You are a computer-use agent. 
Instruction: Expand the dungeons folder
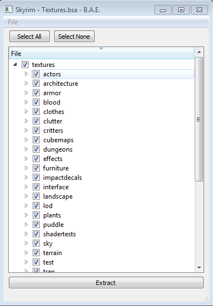(x=27, y=149)
